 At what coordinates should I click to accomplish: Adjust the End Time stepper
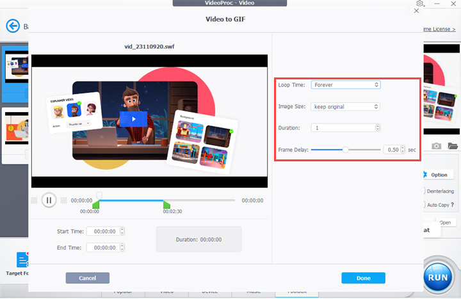click(x=122, y=248)
